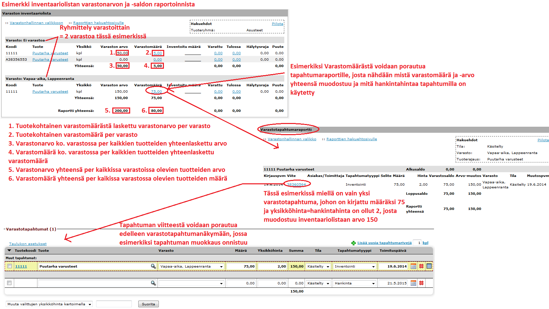Tick the checkbox for transaction row 11111
This screenshot has width=549, height=309.
pyautogui.click(x=9, y=266)
